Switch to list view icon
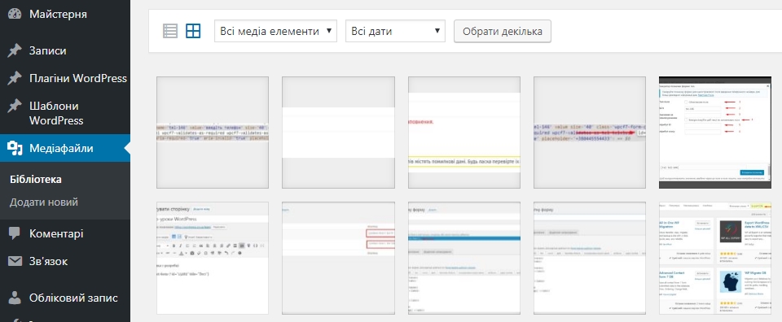 point(170,31)
